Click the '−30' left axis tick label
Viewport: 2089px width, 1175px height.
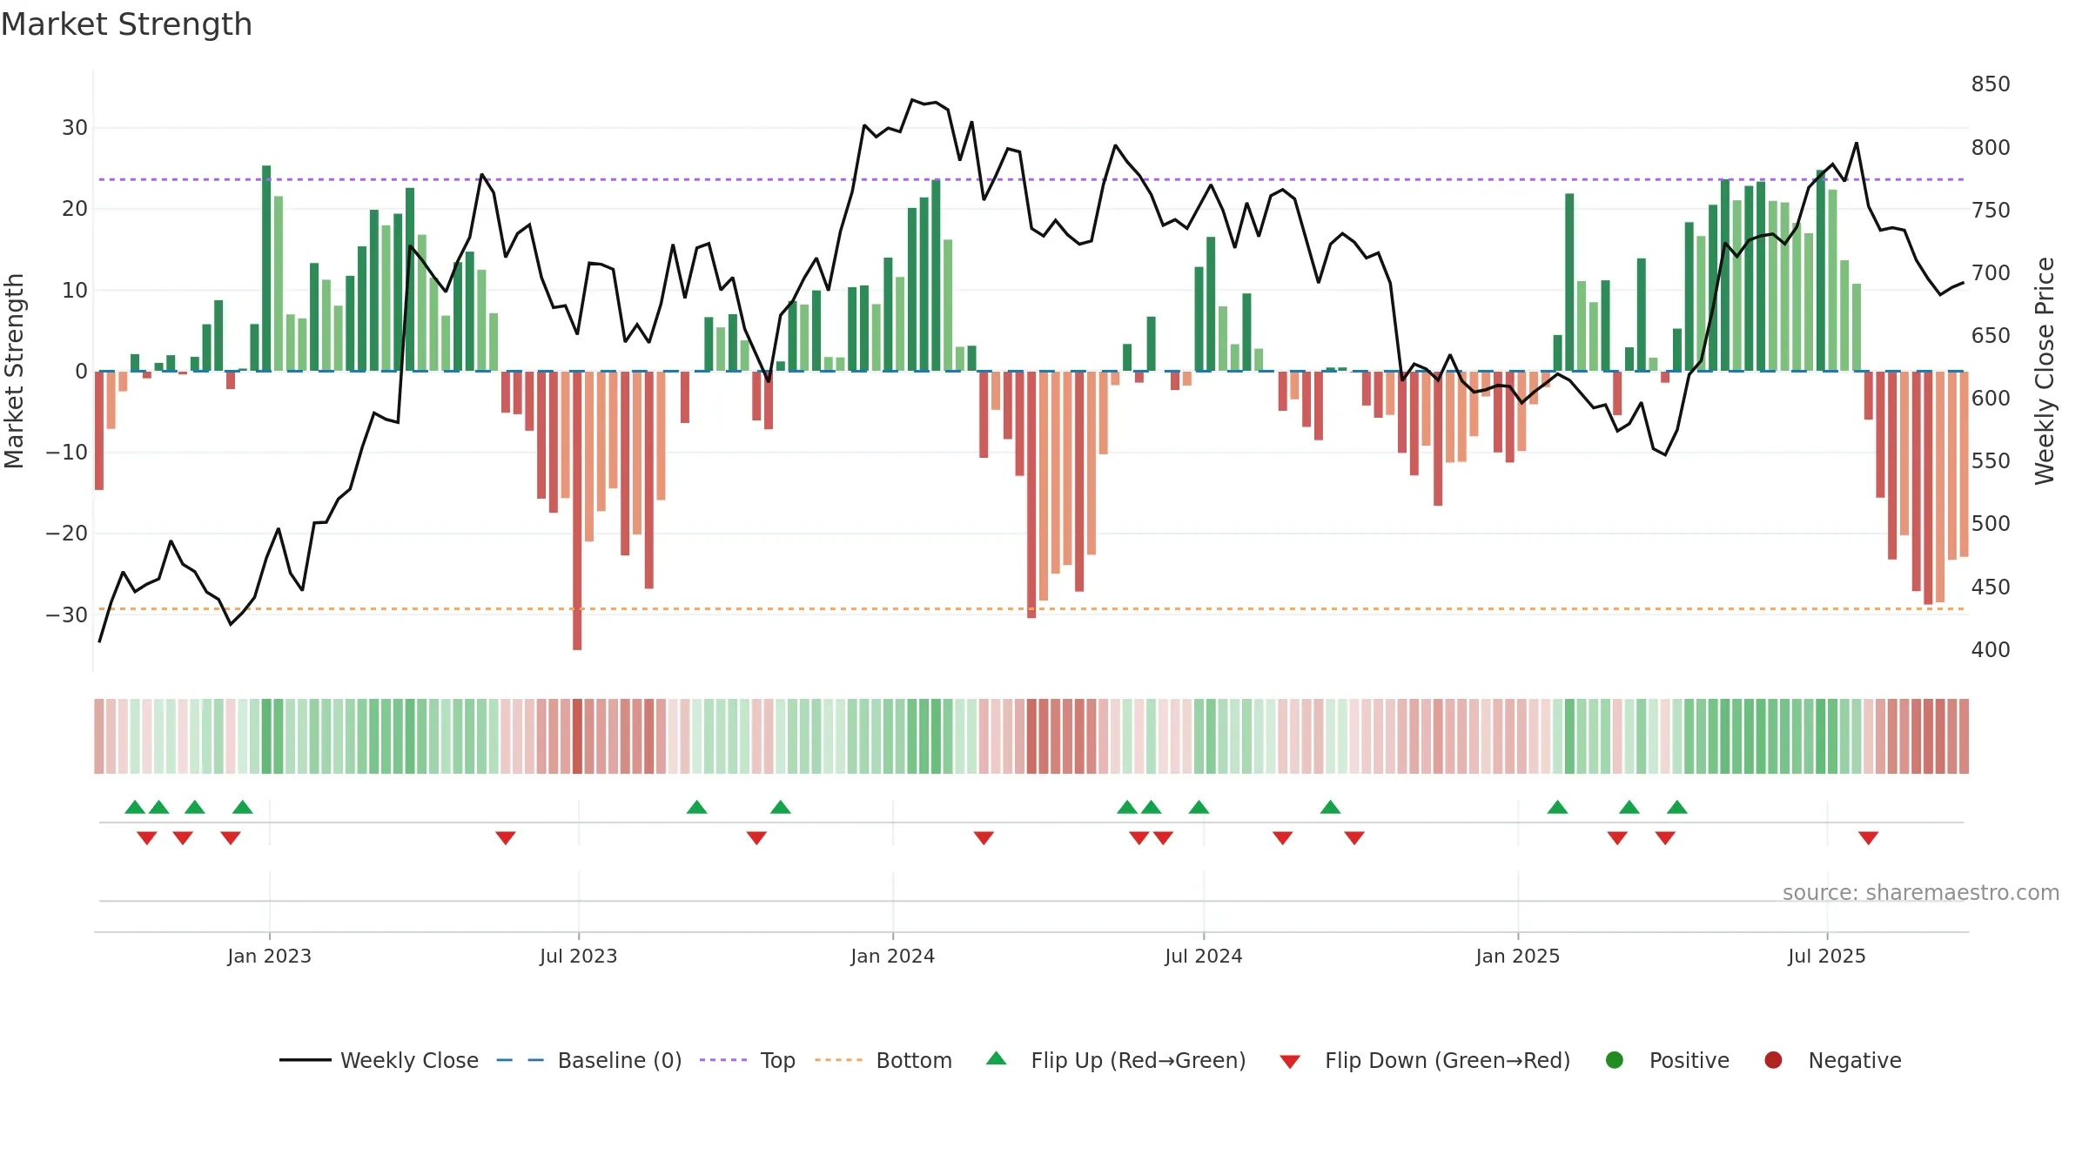pyautogui.click(x=67, y=615)
